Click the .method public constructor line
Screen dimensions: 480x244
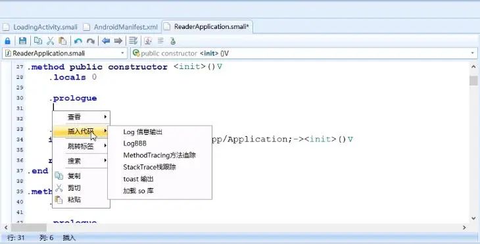tap(125, 66)
